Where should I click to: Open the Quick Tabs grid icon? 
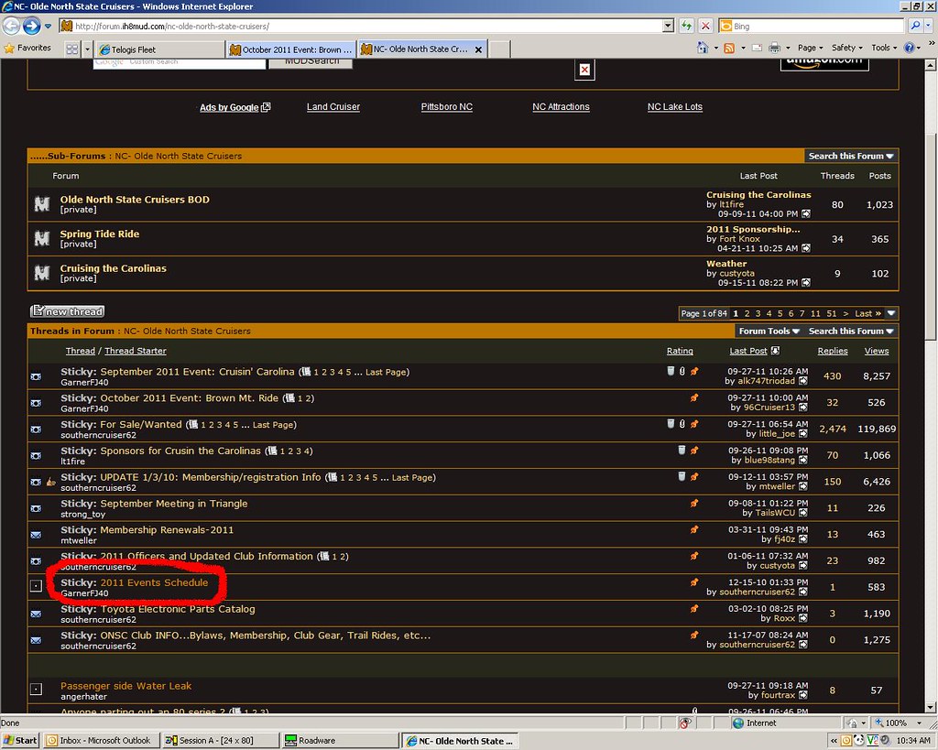[x=72, y=49]
